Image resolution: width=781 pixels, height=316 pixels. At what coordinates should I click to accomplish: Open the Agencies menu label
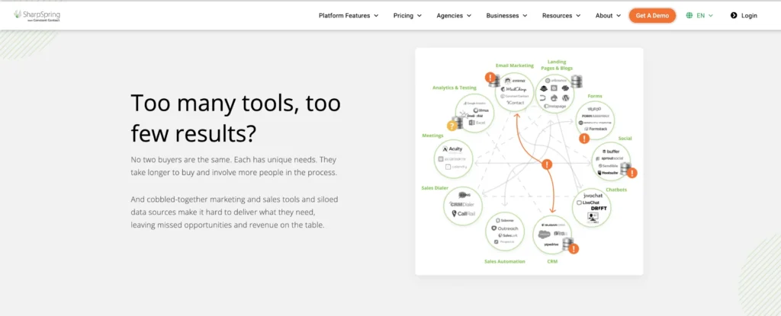450,15
